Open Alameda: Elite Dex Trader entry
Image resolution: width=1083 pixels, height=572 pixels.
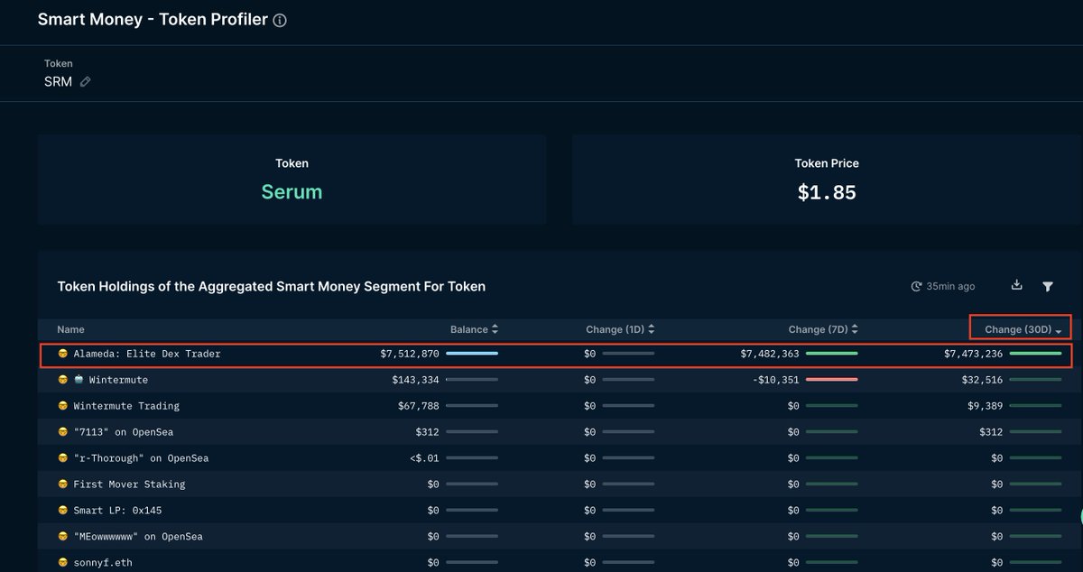pyautogui.click(x=147, y=355)
